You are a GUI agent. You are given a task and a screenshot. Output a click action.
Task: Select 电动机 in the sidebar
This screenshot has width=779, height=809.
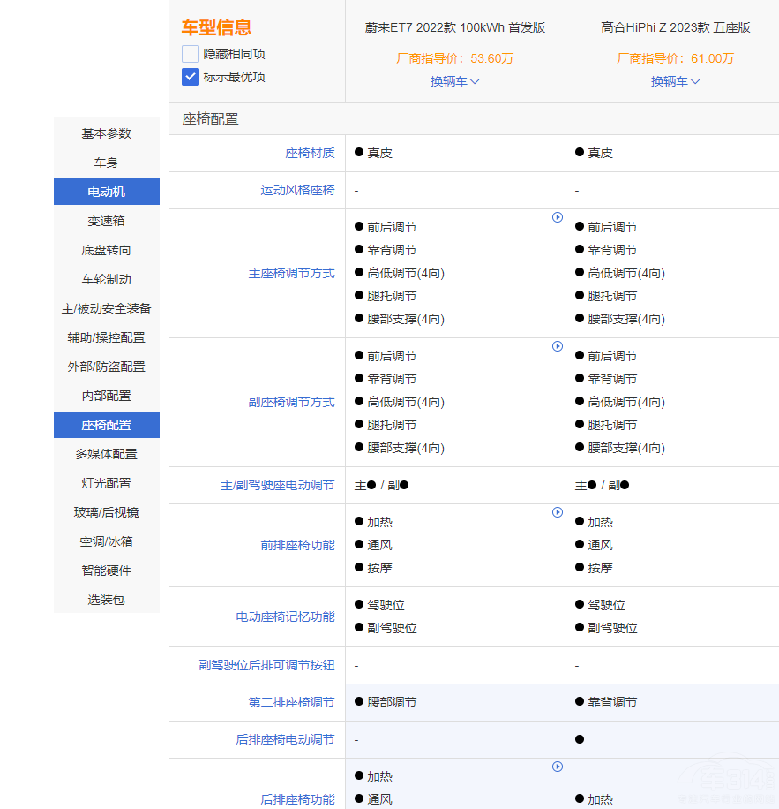107,192
